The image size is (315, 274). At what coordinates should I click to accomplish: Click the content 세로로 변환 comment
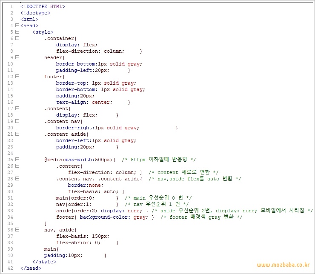[183, 172]
